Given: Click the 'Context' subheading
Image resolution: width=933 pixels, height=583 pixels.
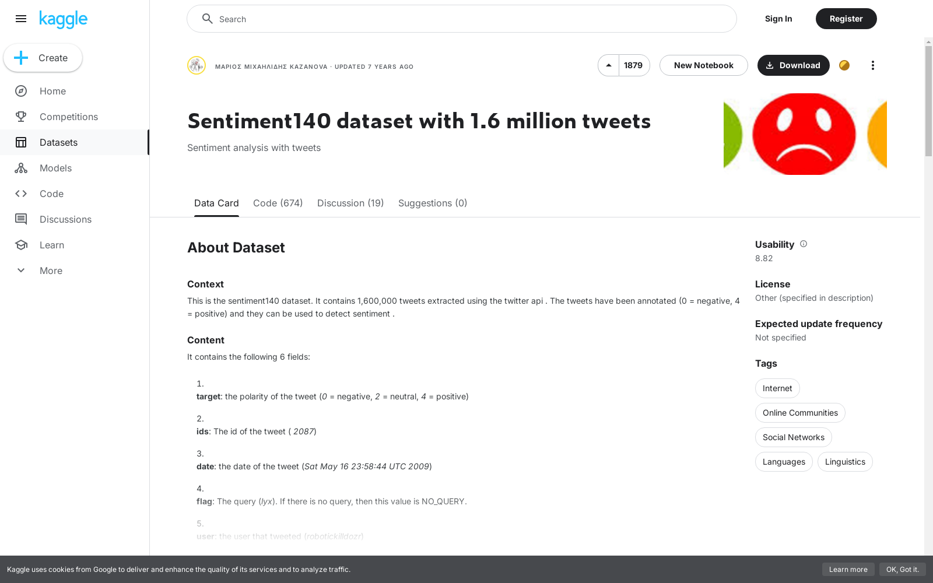Looking at the screenshot, I should (x=205, y=284).
